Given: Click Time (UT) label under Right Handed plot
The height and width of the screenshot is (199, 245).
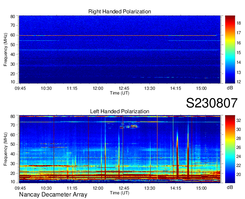Looking at the screenshot, I should [120, 93].
